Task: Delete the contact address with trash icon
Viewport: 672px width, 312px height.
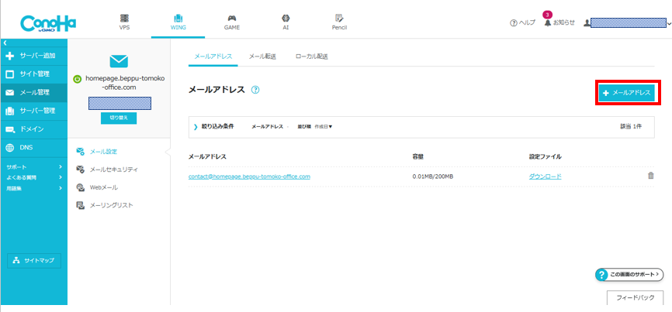Action: (650, 176)
